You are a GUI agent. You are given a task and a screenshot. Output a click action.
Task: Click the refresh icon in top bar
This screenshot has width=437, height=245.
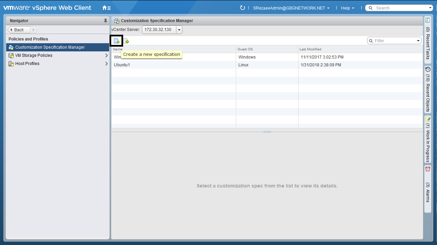click(x=243, y=8)
